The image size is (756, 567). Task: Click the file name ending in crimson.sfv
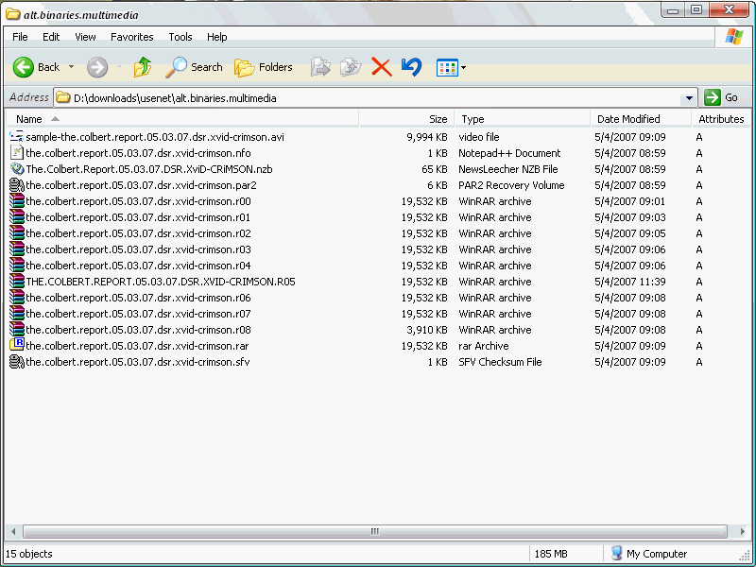click(138, 362)
